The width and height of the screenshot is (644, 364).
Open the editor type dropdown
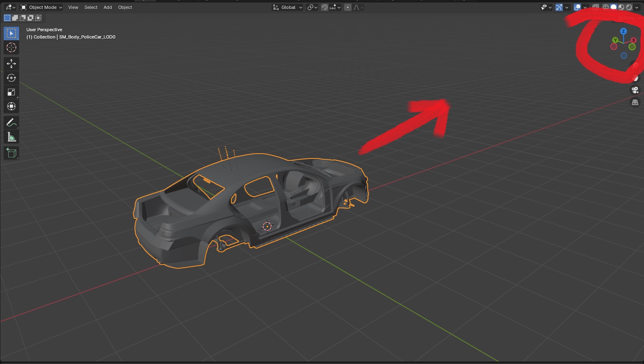coord(10,7)
